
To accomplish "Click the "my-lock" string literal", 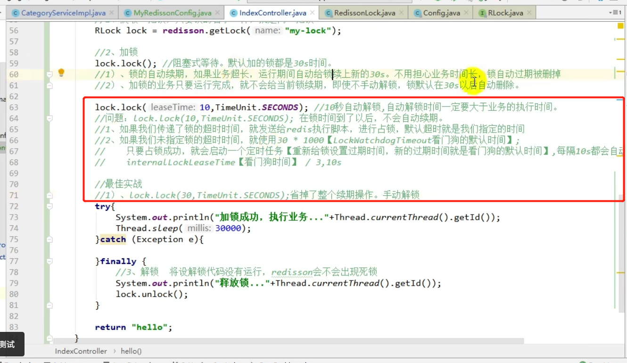I will click(x=308, y=31).
